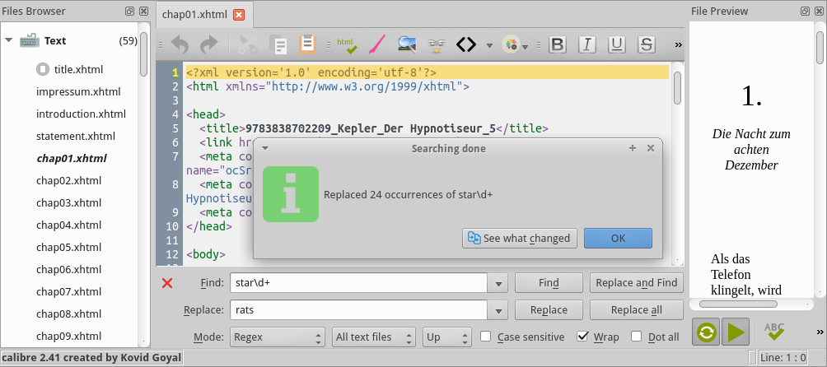Click the Copy icon in toolbar

pos(278,44)
